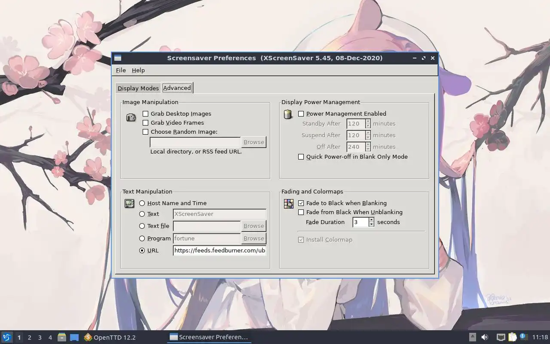Open the Help menu

click(x=138, y=71)
